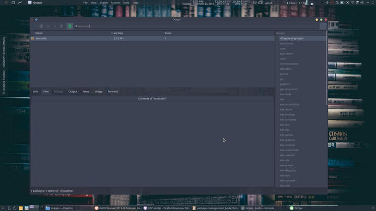The height and width of the screenshot is (211, 376).
Task: Select the kaos-kids group
Action: point(285,94)
